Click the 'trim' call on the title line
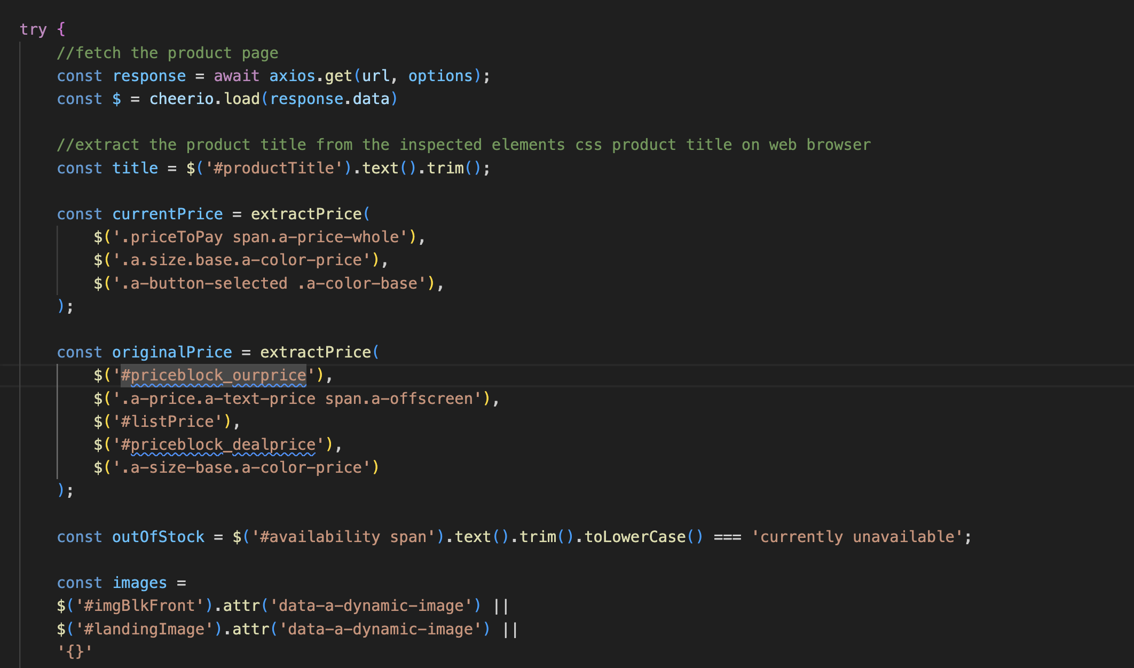 (x=445, y=168)
